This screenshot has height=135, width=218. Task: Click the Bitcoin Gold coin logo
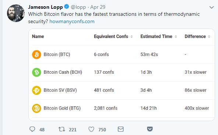(36, 108)
